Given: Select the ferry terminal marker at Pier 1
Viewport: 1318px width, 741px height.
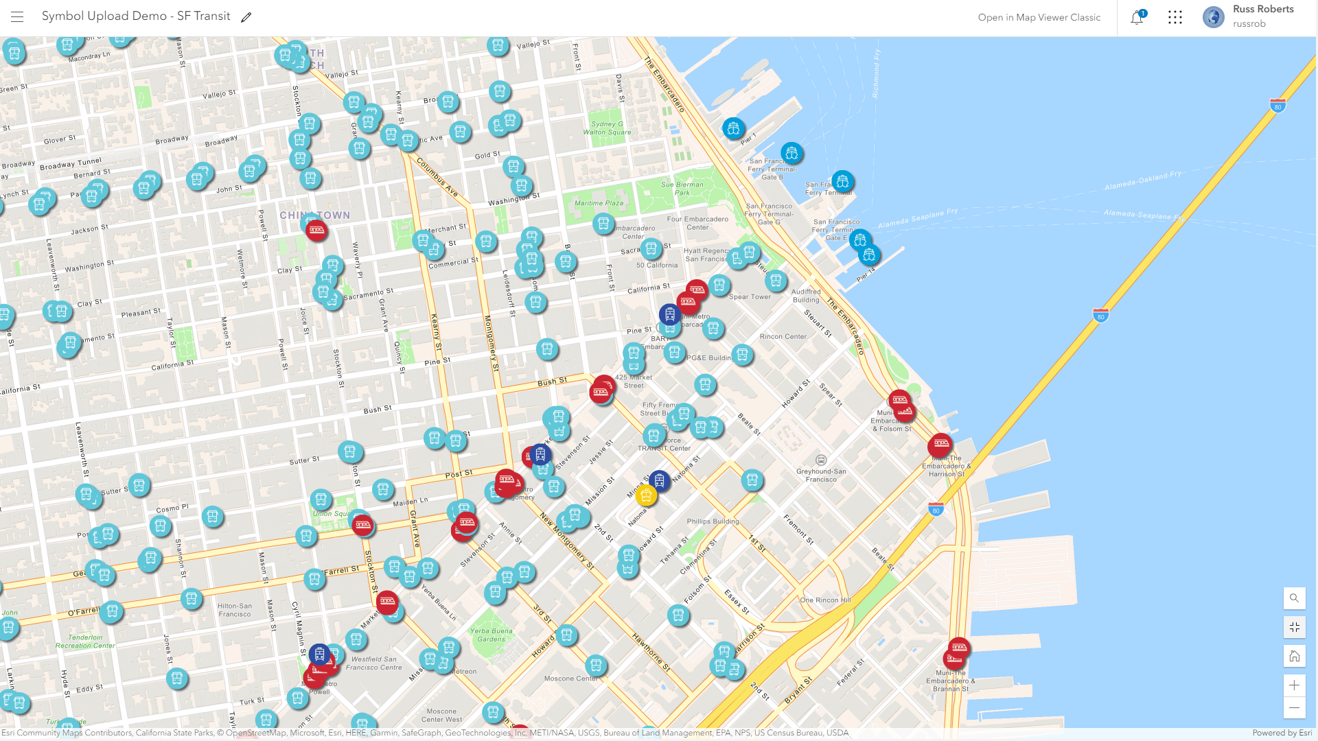Looking at the screenshot, I should (733, 129).
